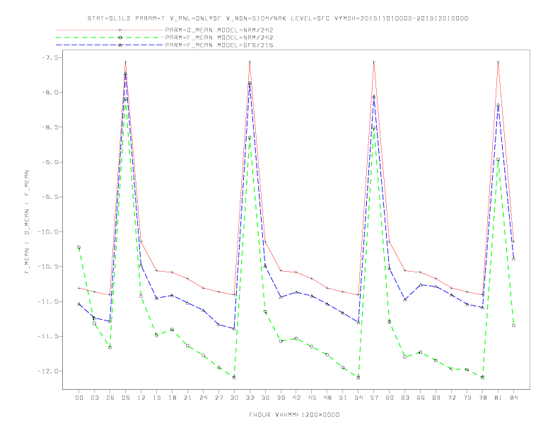Click the x-axis tick label 36
The height and width of the screenshot is (433, 560).
point(265,398)
